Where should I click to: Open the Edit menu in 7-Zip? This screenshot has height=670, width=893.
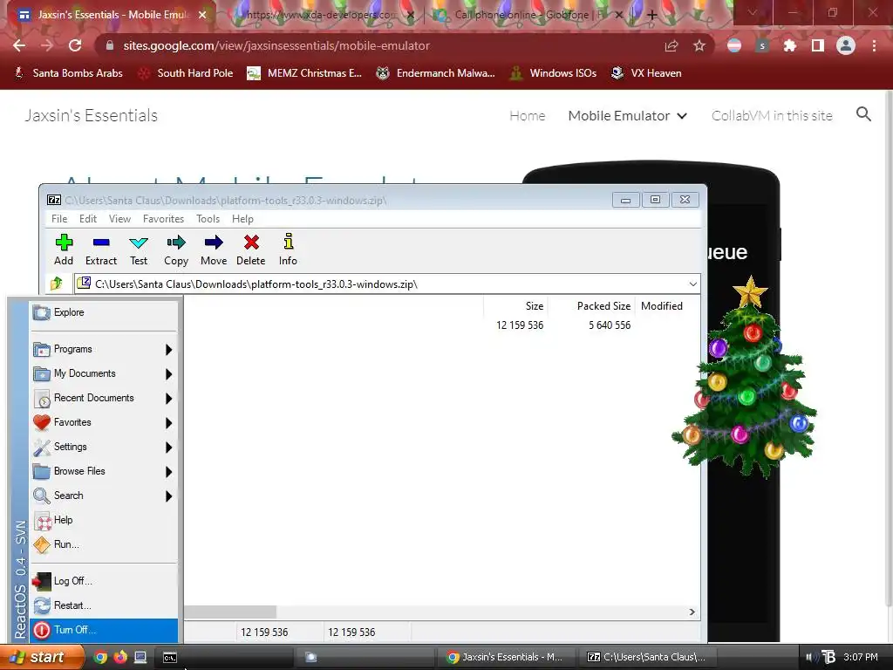(x=88, y=219)
